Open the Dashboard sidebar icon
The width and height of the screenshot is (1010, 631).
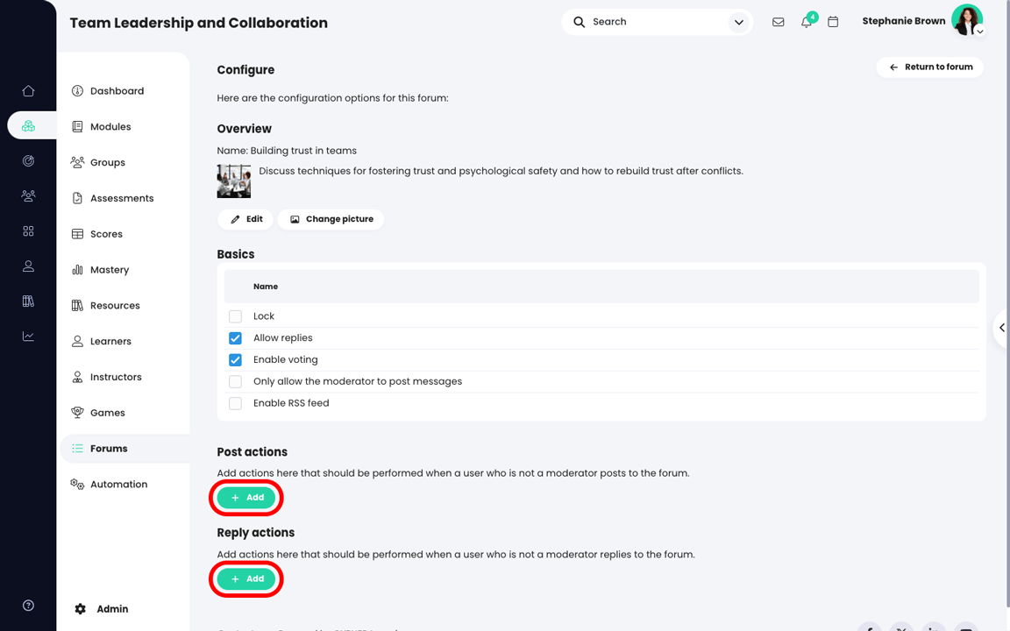tap(77, 90)
